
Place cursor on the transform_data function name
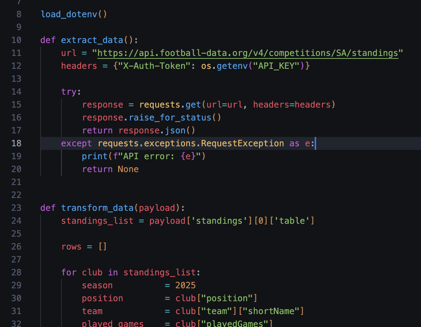click(x=97, y=208)
